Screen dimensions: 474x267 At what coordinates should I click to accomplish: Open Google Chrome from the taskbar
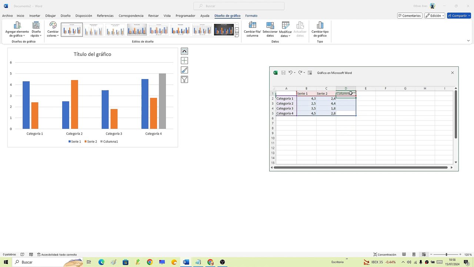coord(150,262)
